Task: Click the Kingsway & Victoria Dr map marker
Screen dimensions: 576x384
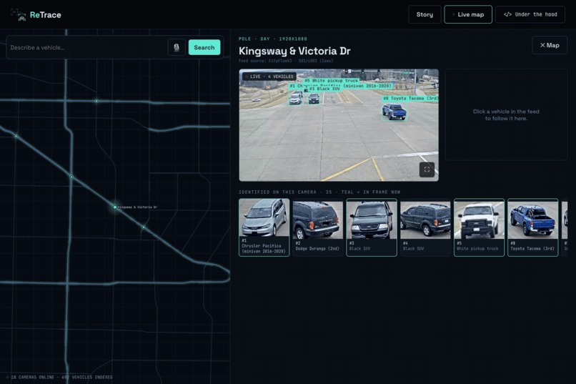Action: [x=115, y=207]
